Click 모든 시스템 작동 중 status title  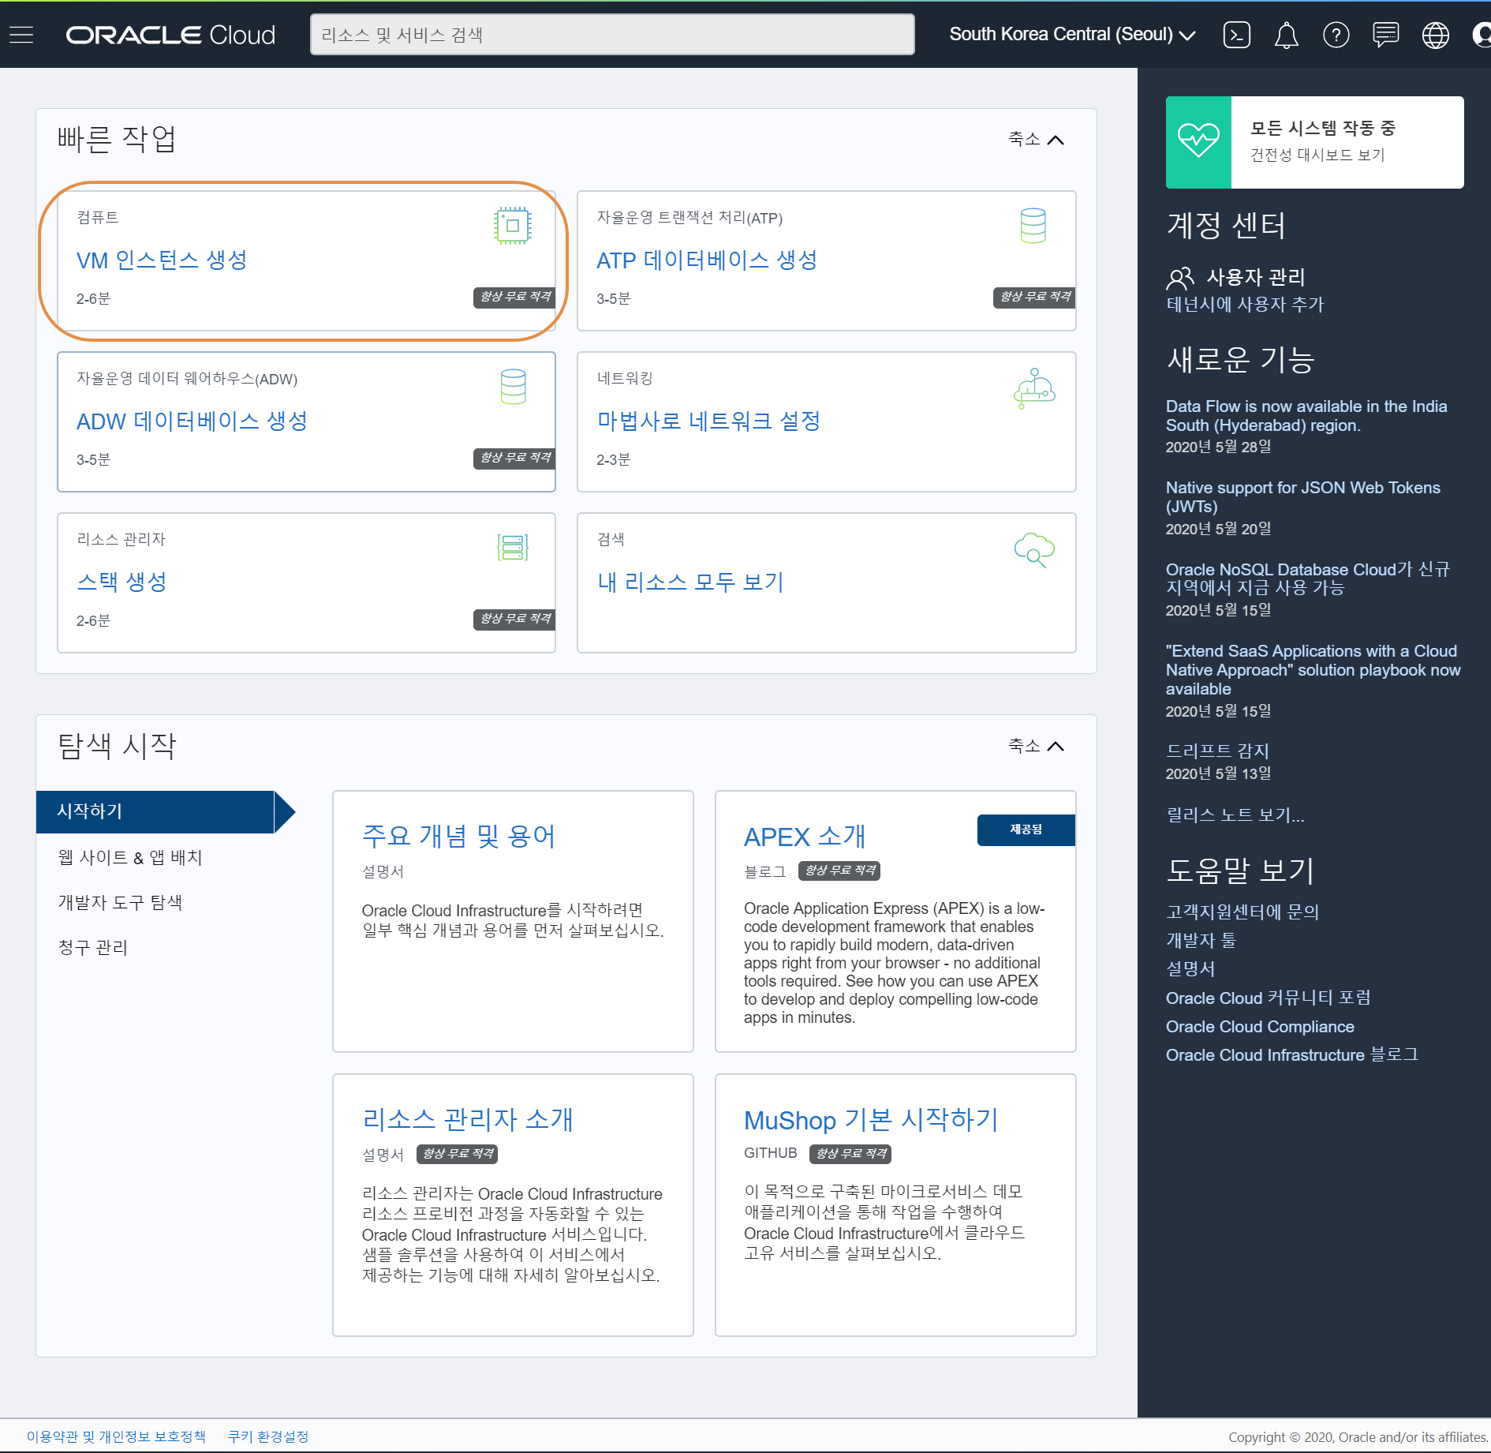(x=1323, y=128)
